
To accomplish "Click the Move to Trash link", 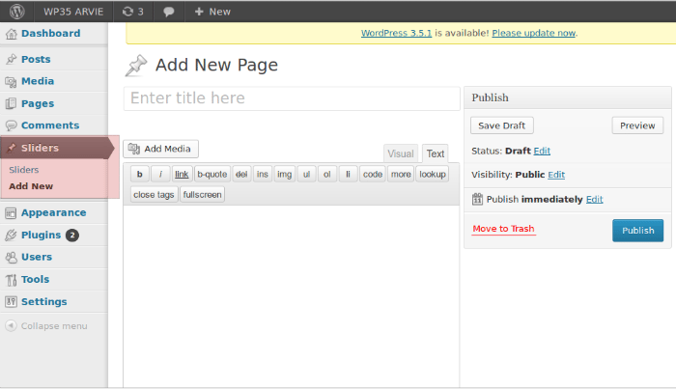I will [503, 229].
